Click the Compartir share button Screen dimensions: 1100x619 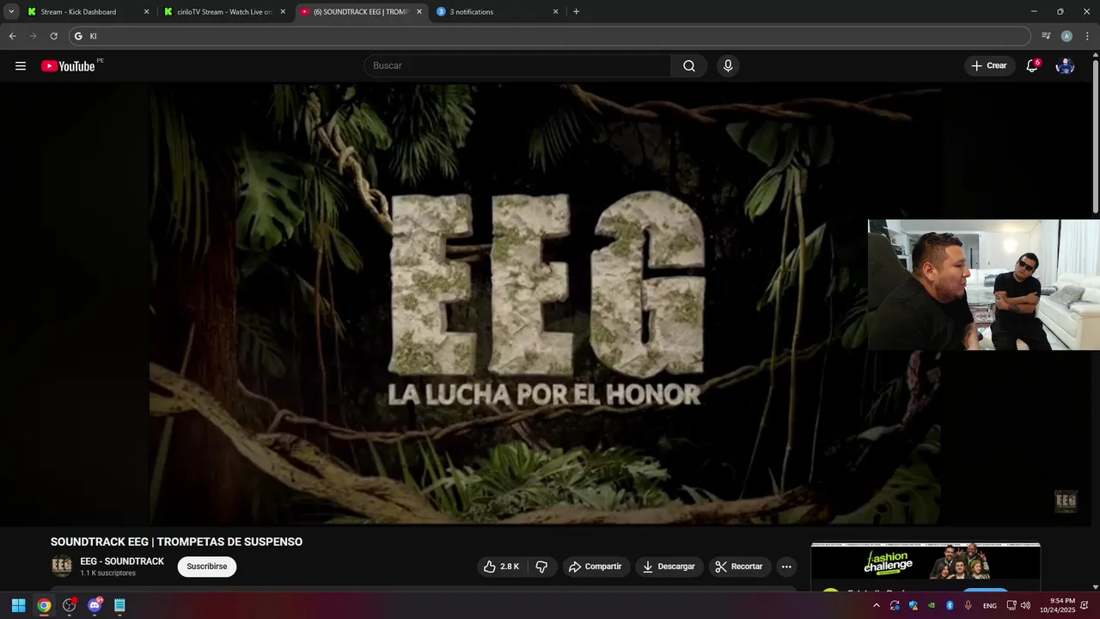(x=595, y=567)
